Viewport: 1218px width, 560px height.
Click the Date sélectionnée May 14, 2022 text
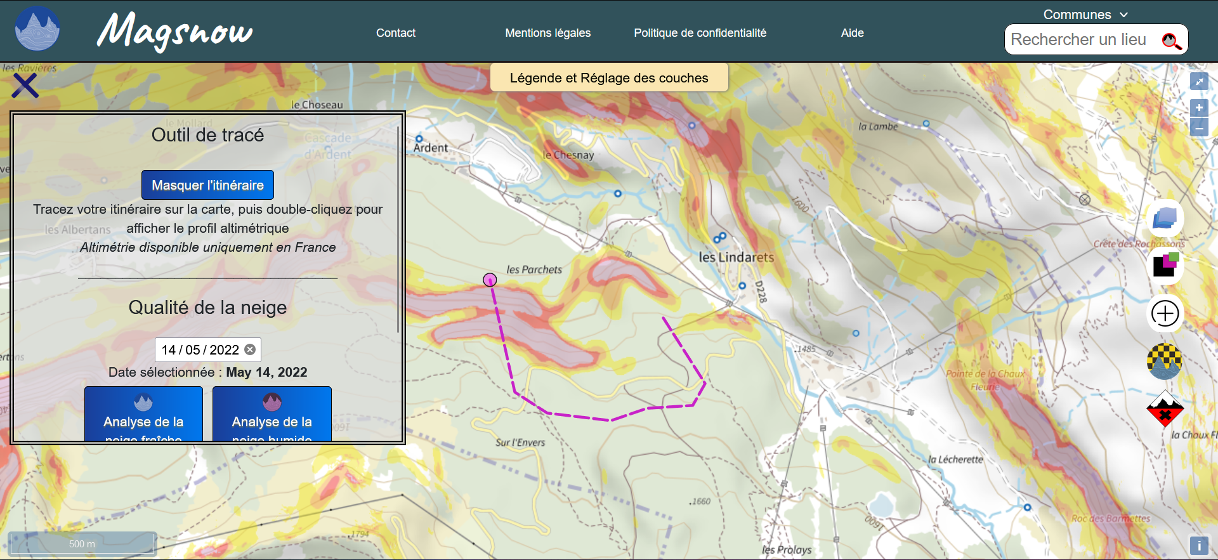tap(207, 372)
